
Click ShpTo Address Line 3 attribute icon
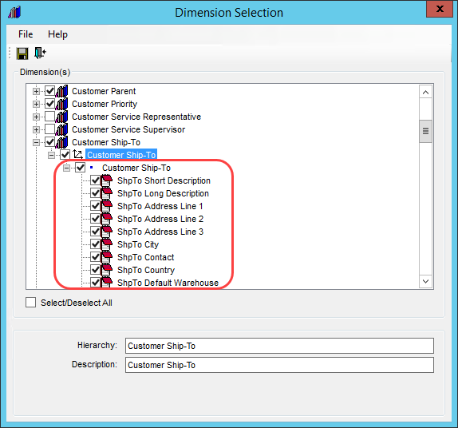point(107,232)
